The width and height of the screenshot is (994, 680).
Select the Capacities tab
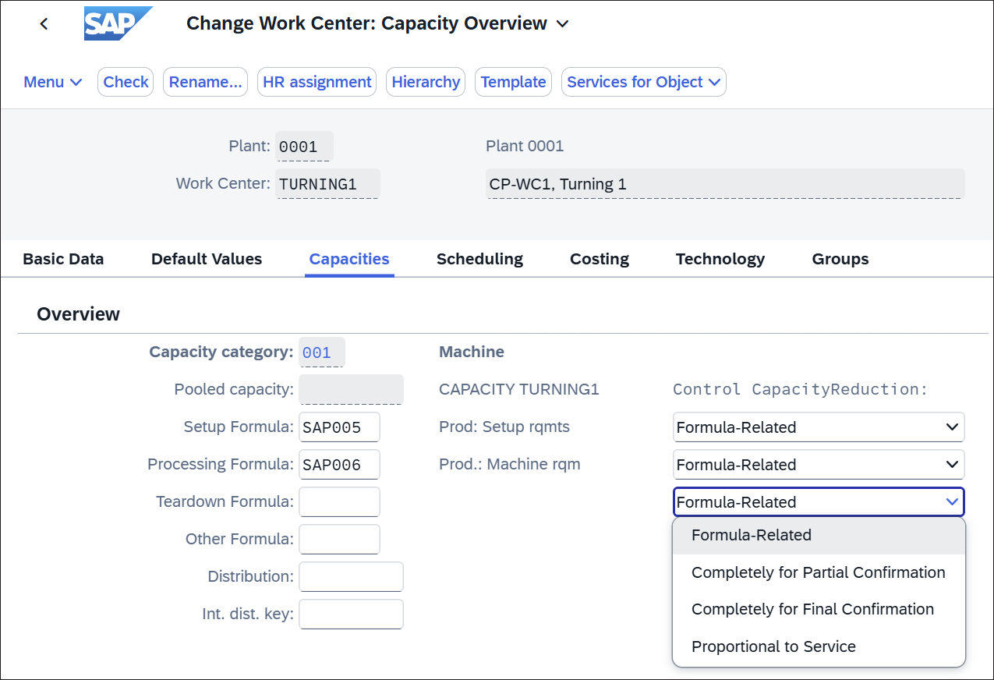[349, 259]
